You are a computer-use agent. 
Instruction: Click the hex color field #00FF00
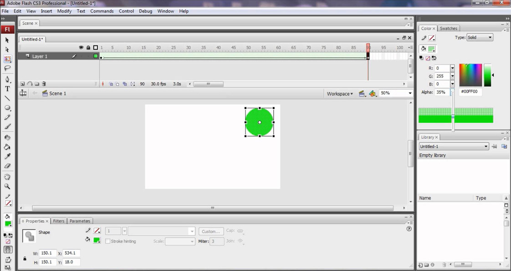tap(471, 92)
